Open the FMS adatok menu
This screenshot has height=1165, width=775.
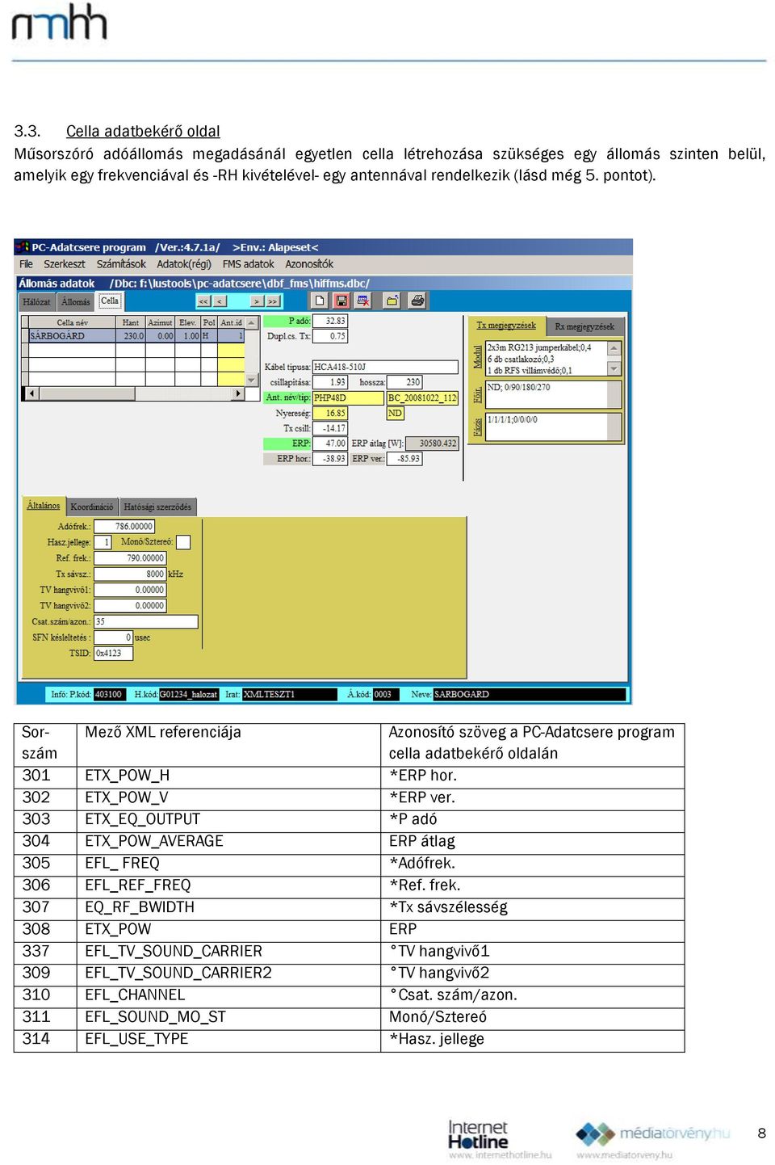coord(248,264)
